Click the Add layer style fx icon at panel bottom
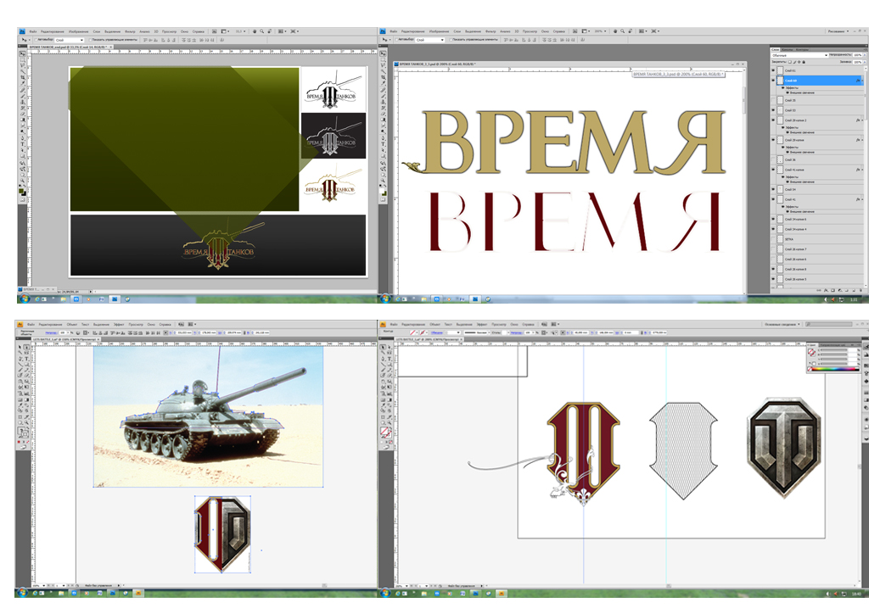This screenshot has height=614, width=869. click(x=826, y=291)
